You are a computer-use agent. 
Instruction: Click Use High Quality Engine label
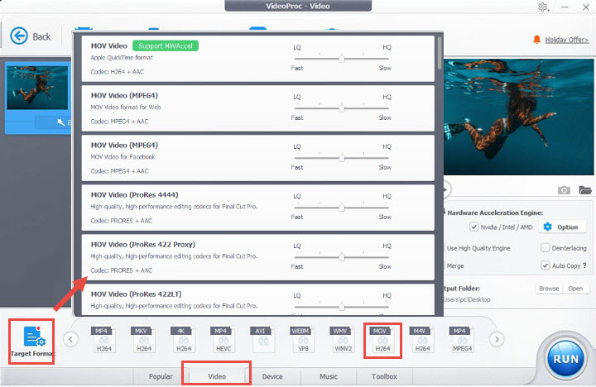point(478,248)
